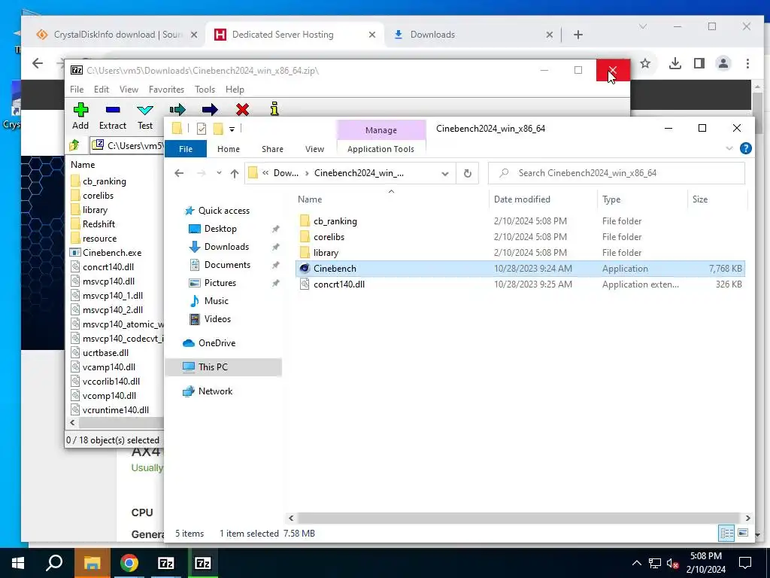Viewport: 770px width, 578px height.
Task: Show hidden system tray icons
Action: tap(636, 563)
